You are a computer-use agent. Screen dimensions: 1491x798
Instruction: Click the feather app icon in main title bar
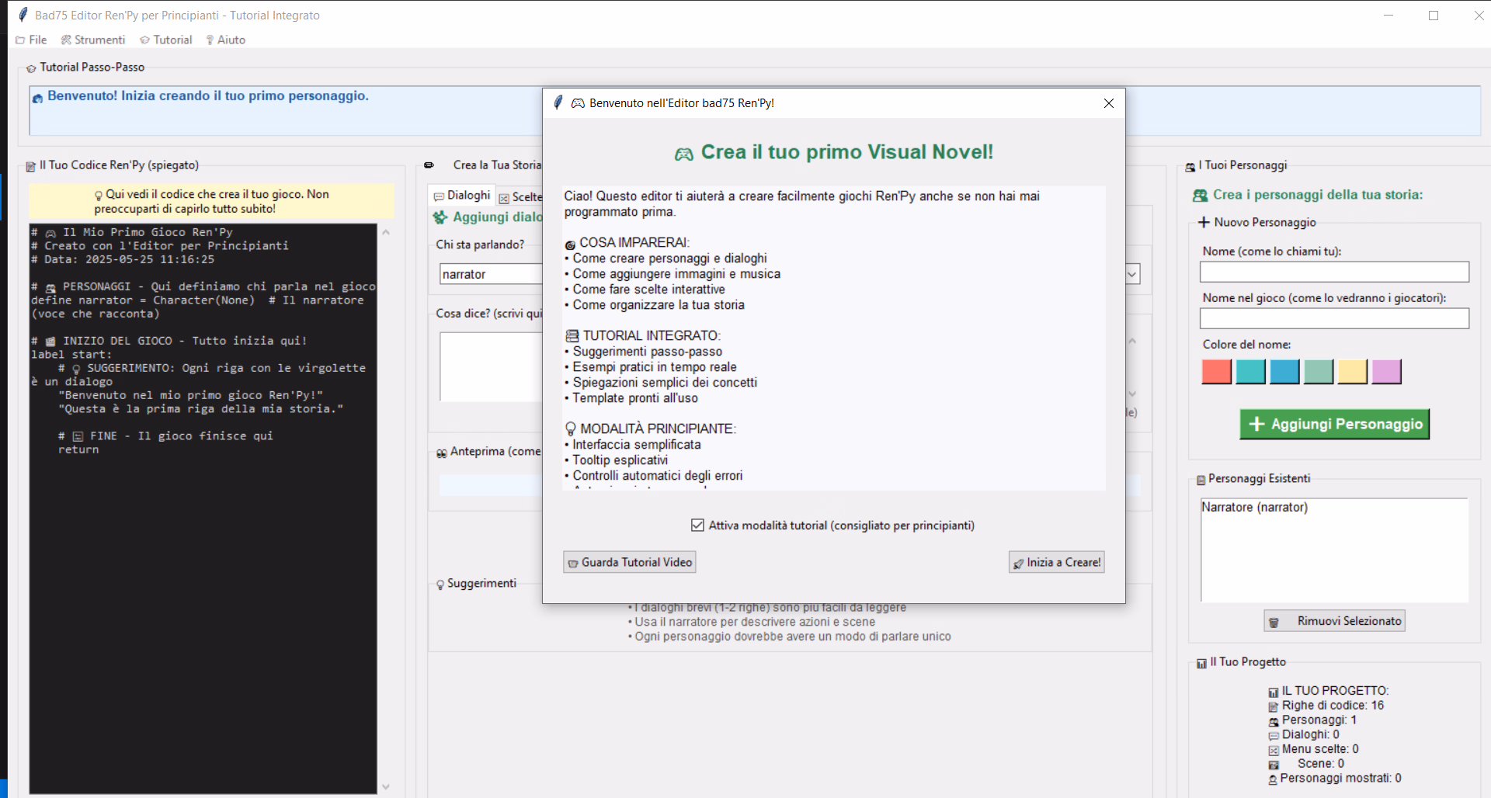pyautogui.click(x=23, y=15)
